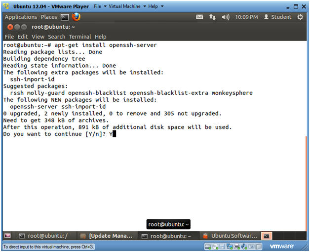Open the terminal Help menu
Image resolution: width=310 pixels, height=252 pixels.
click(100, 37)
